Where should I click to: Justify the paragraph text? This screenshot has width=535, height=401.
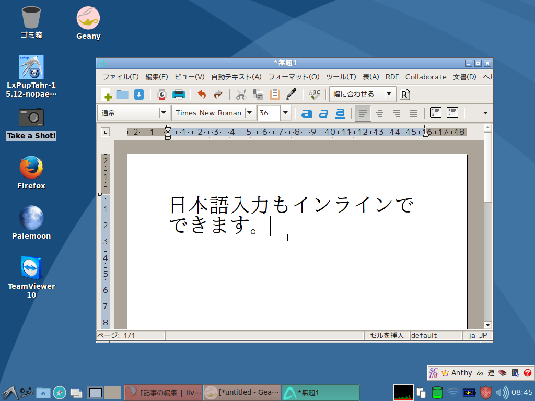[x=413, y=113]
